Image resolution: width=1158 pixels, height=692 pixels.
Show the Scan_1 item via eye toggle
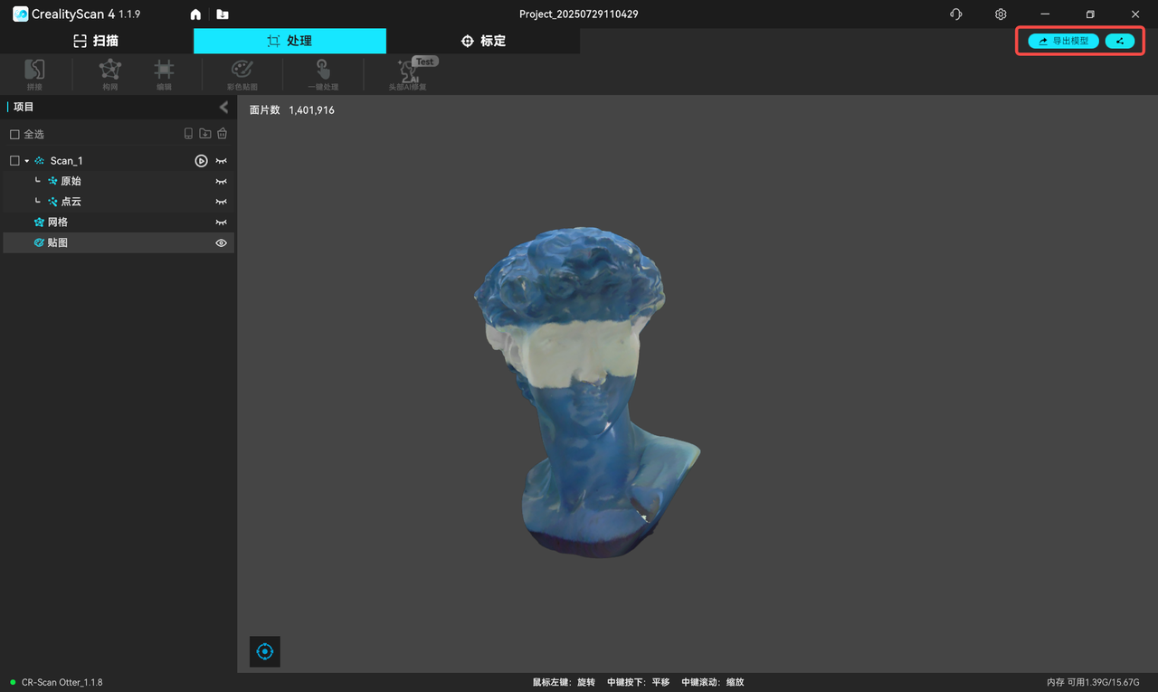(221, 161)
